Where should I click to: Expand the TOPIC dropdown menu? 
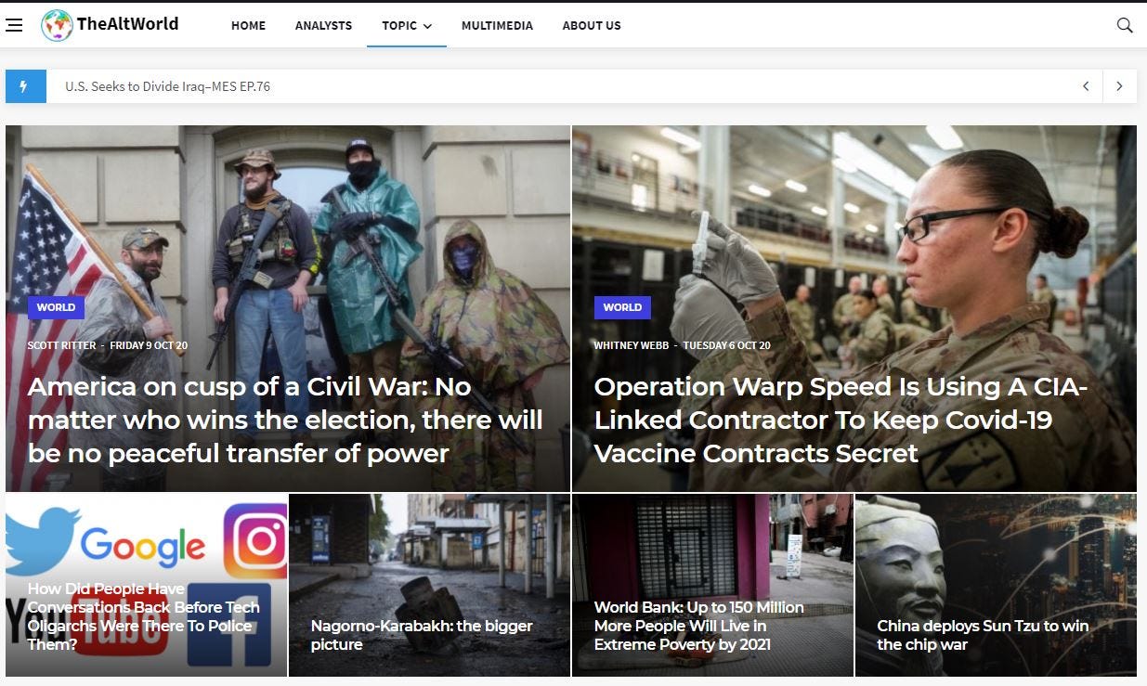click(x=407, y=25)
